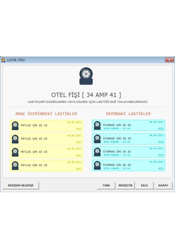This screenshot has height=249, width=175.
Task: Click the tire icon of the second PETLAS row
Action: point(15,139)
